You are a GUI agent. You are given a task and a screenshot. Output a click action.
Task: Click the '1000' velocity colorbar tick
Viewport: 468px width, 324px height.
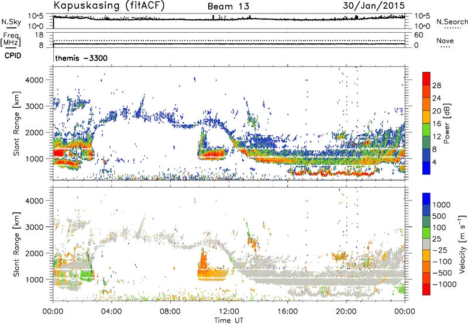coord(441,205)
